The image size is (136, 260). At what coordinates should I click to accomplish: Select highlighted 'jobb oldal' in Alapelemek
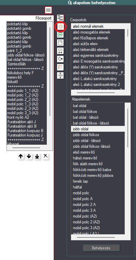coord(98,129)
